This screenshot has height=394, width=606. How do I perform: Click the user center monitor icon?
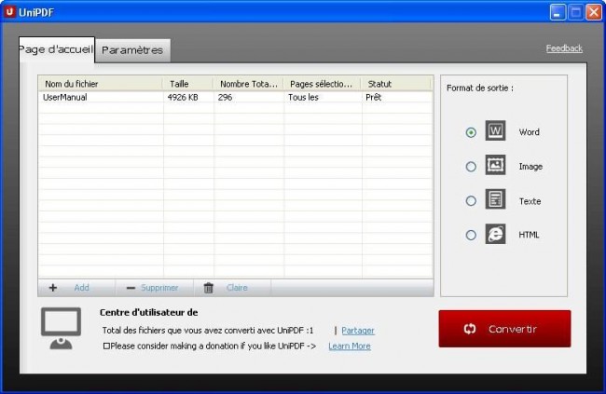(61, 330)
